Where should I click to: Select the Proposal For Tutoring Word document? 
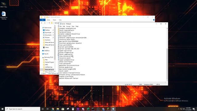point(4,15)
